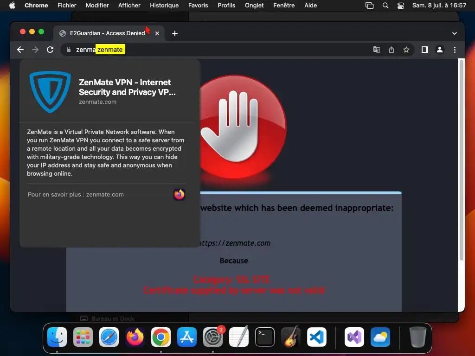Open the Historique menu
The image size is (475, 356).
click(x=164, y=5)
